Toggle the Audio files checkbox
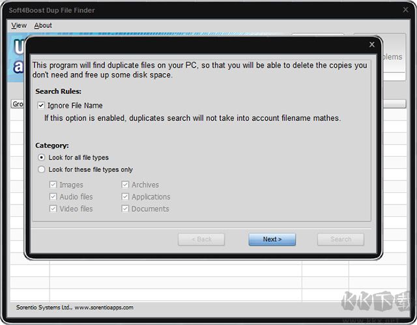The width and height of the screenshot is (417, 325). pyautogui.click(x=53, y=197)
